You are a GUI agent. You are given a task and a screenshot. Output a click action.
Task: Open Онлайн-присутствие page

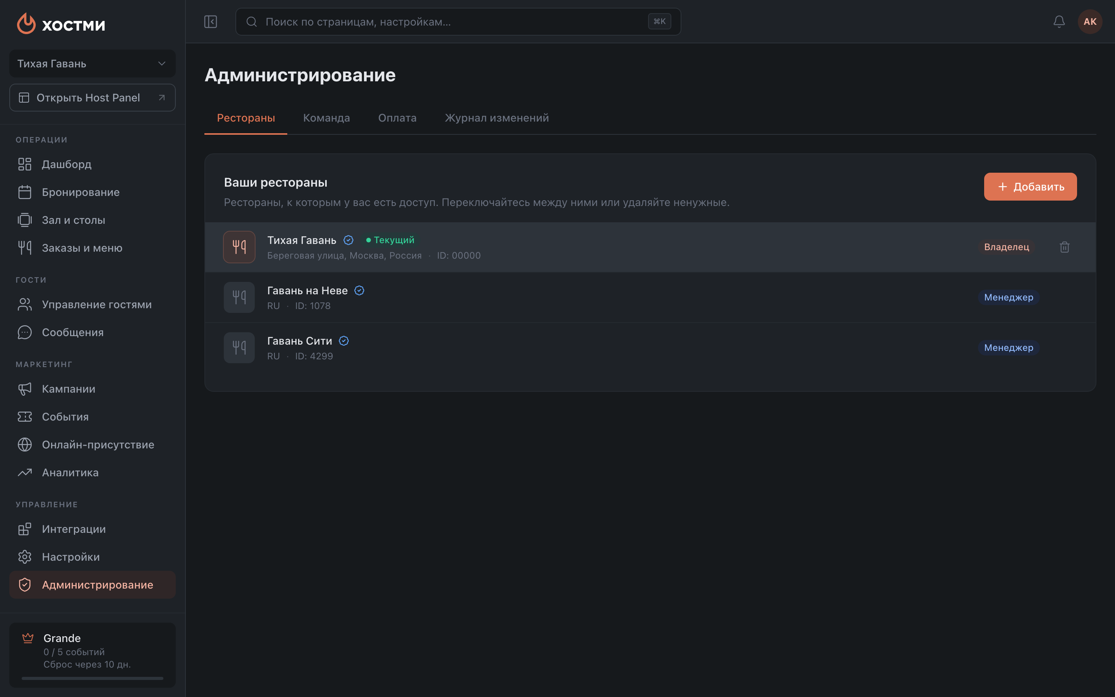pos(92,445)
